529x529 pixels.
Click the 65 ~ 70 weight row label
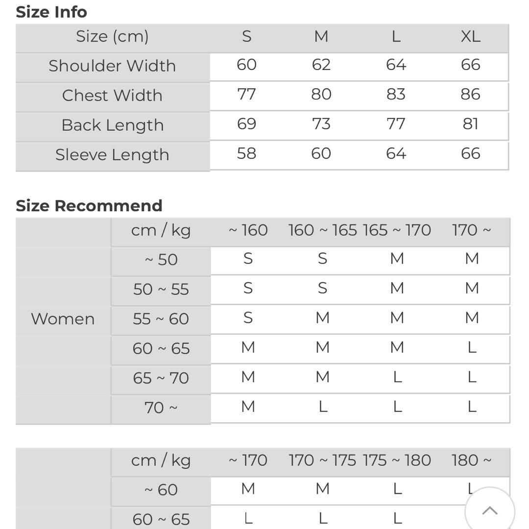(x=161, y=378)
